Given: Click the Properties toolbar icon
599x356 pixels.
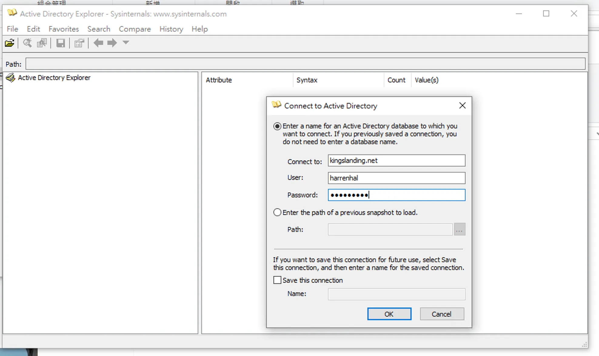Looking at the screenshot, I should click(79, 43).
